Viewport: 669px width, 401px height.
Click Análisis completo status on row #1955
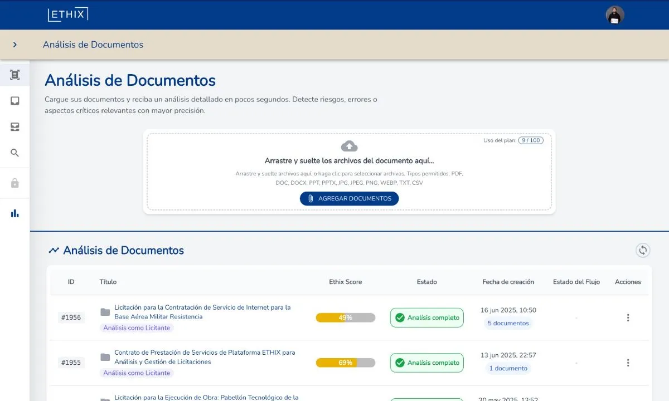pyautogui.click(x=427, y=363)
